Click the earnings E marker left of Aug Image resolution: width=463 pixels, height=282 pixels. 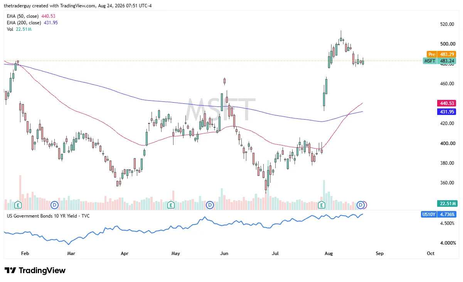coord(322,205)
